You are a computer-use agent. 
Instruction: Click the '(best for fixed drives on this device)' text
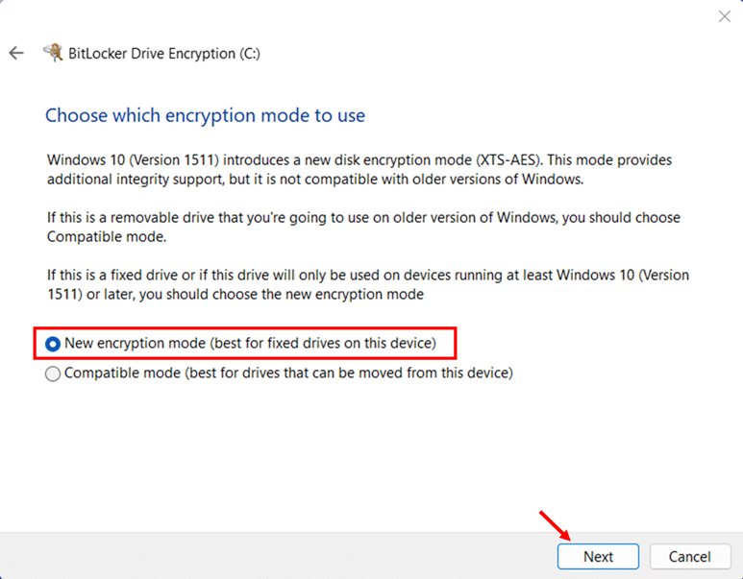(314, 343)
